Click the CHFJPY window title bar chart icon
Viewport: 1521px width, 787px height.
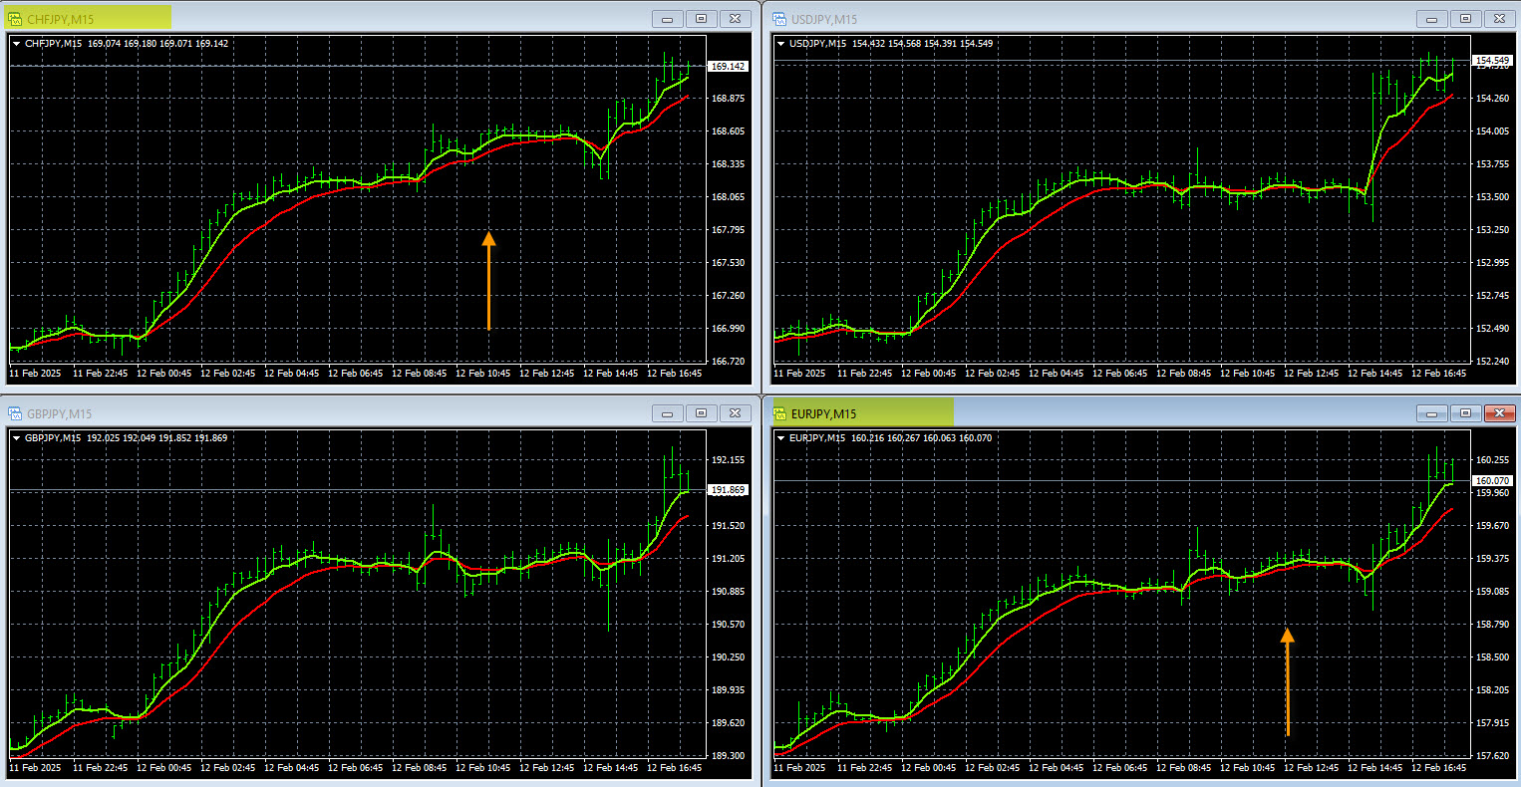point(15,19)
